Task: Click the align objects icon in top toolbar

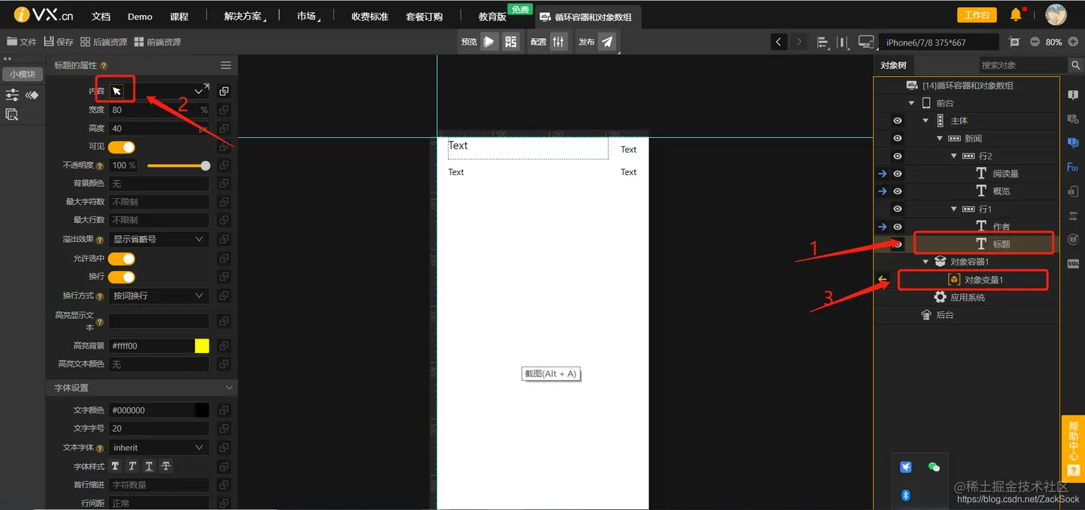Action: tap(823, 42)
